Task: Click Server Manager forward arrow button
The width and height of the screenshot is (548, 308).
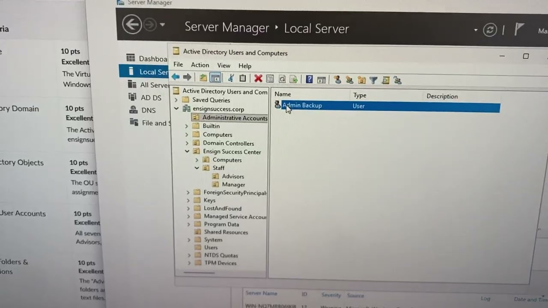Action: coord(150,25)
